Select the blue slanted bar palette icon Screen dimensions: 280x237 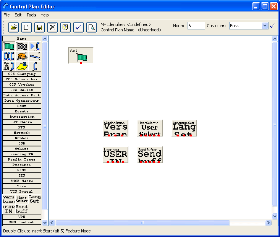point(35,56)
